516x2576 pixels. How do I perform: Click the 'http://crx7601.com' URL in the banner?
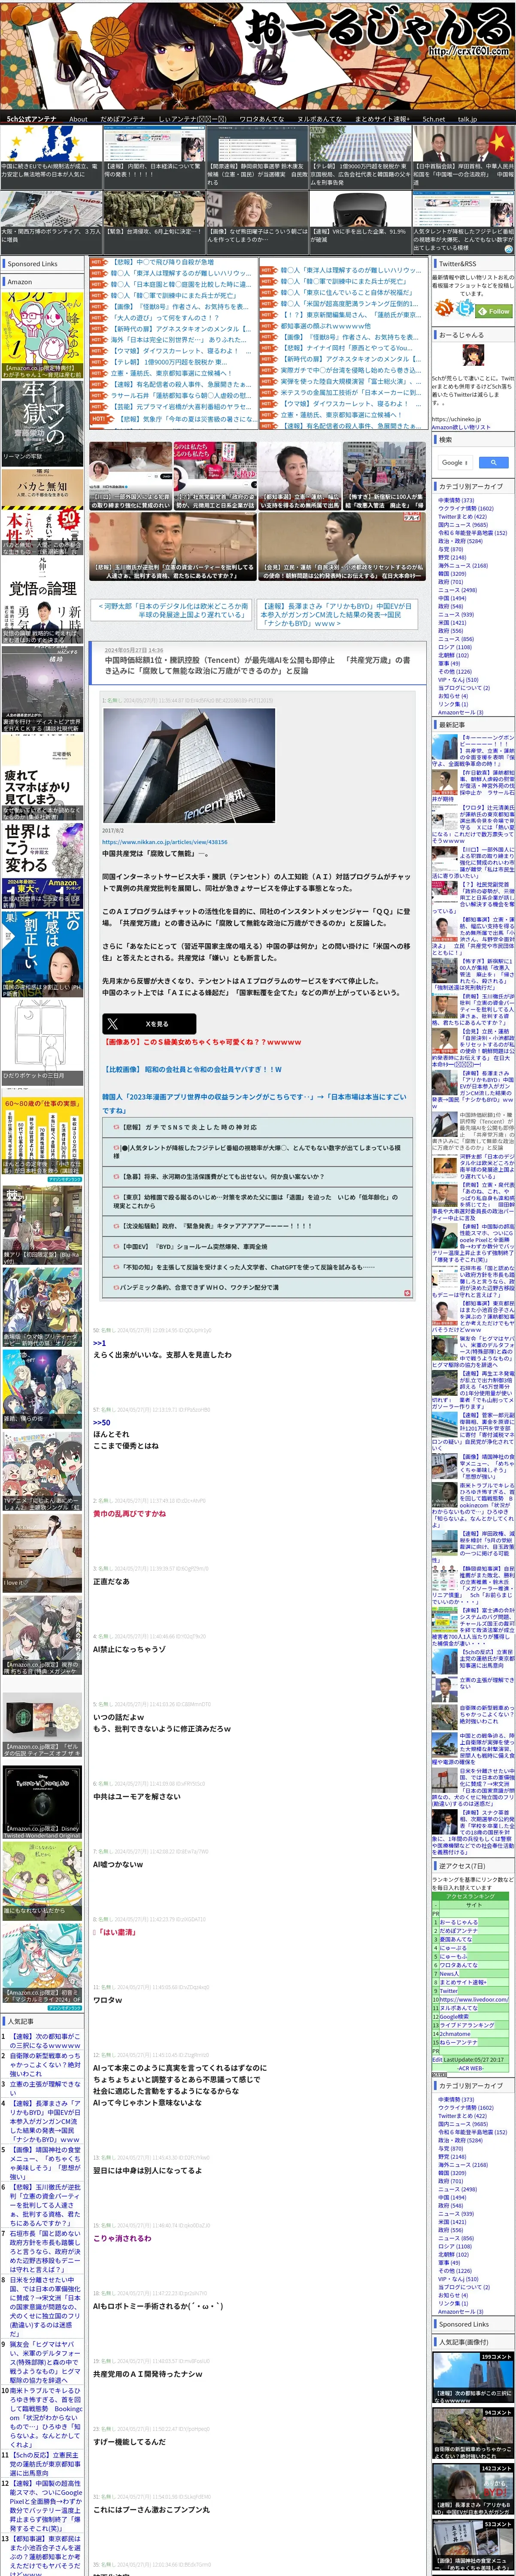[x=469, y=51]
